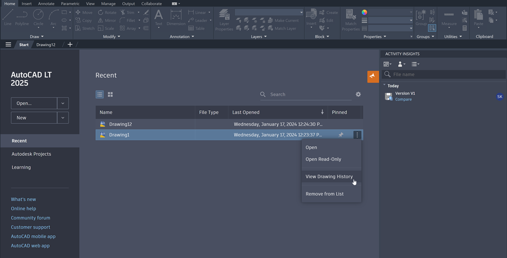Click Compare link under Version V1

pyautogui.click(x=403, y=99)
